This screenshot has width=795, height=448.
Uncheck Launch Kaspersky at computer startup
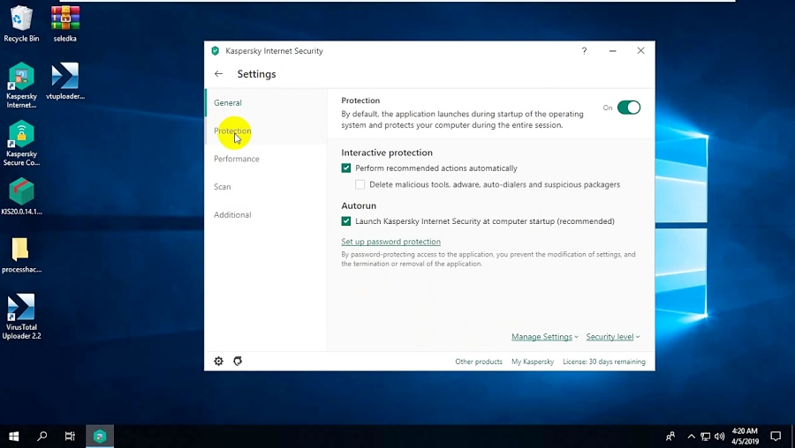pos(345,221)
